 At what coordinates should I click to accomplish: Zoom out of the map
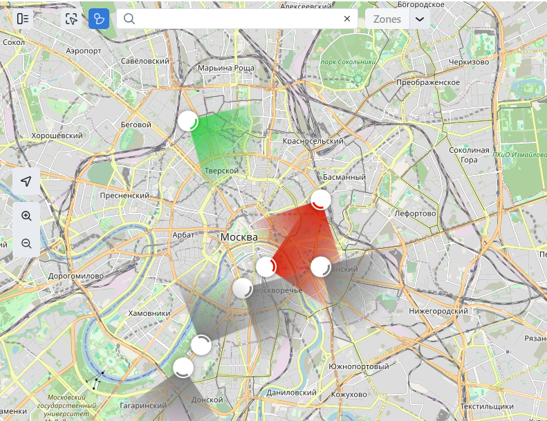[x=26, y=243]
